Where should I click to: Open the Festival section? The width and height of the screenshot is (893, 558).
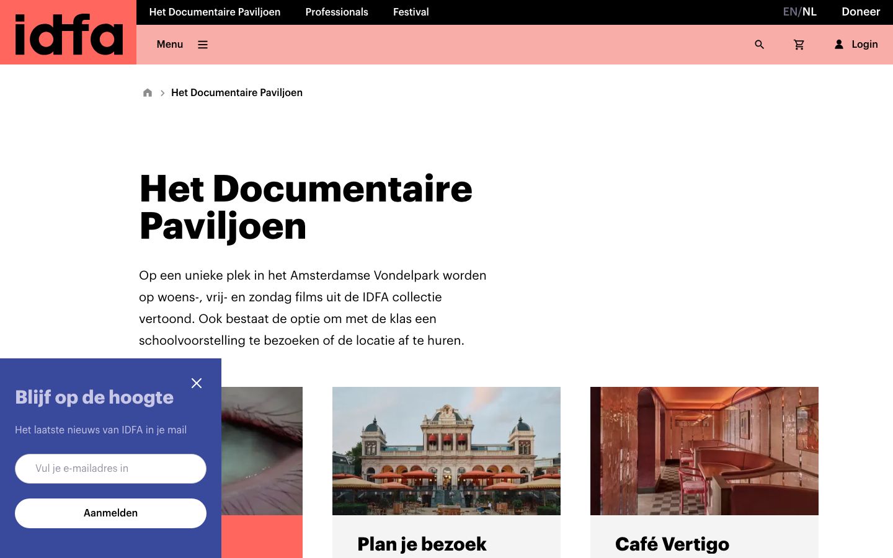point(411,12)
